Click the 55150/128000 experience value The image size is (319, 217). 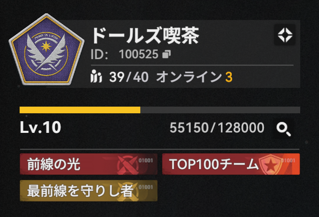click(x=217, y=128)
